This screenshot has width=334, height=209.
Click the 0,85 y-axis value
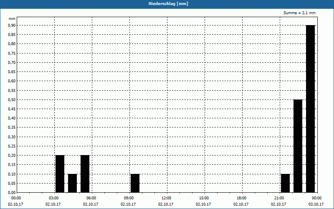pyautogui.click(x=12, y=35)
